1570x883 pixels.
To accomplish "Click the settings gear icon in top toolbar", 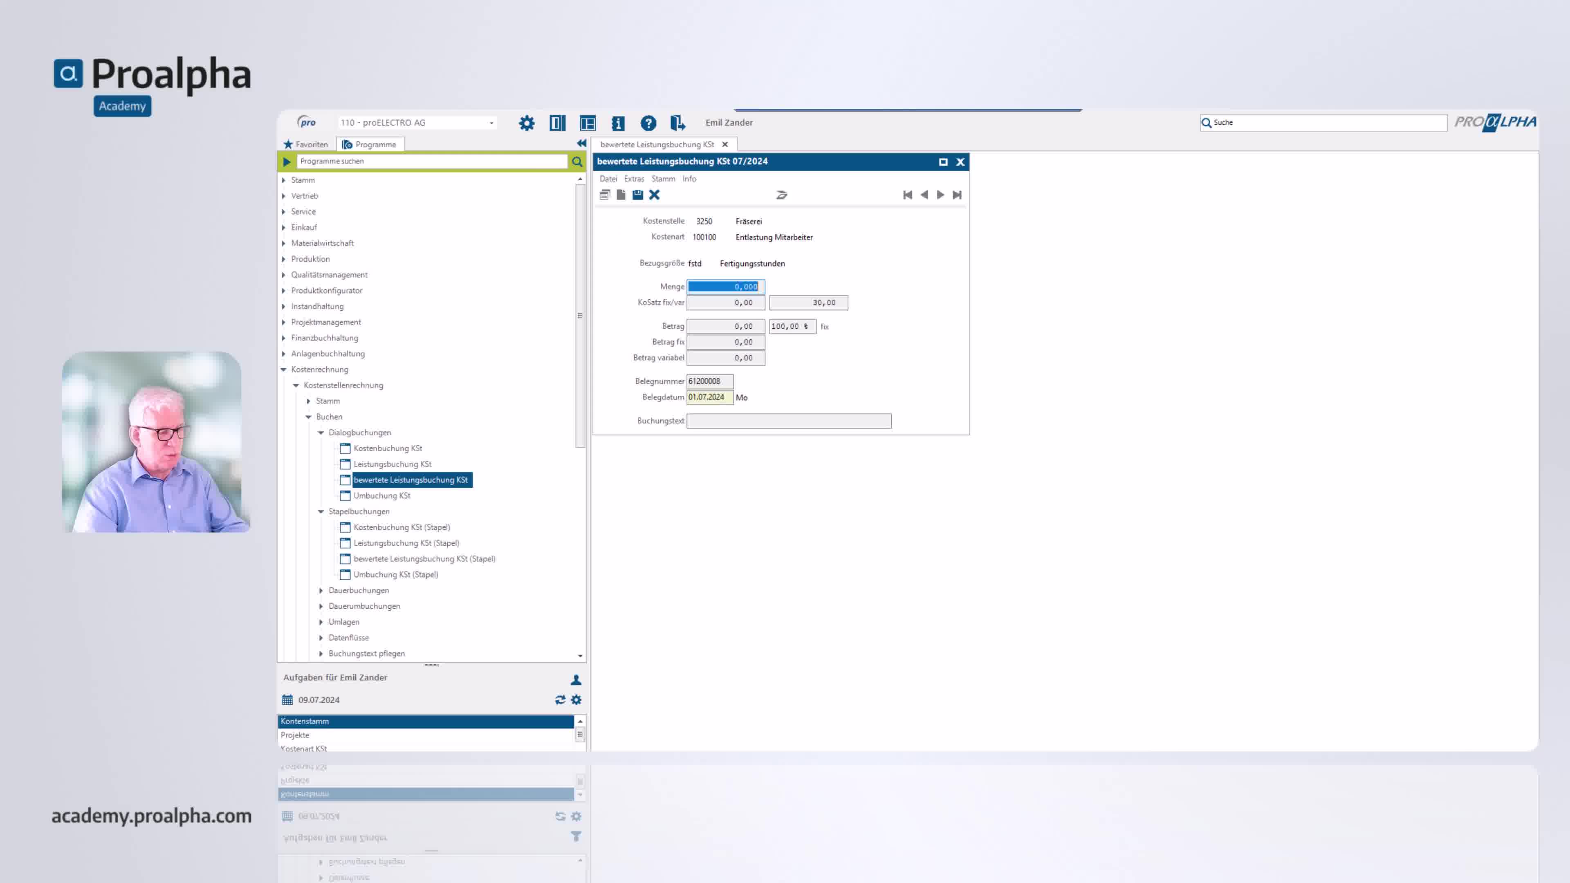I will pyautogui.click(x=527, y=123).
